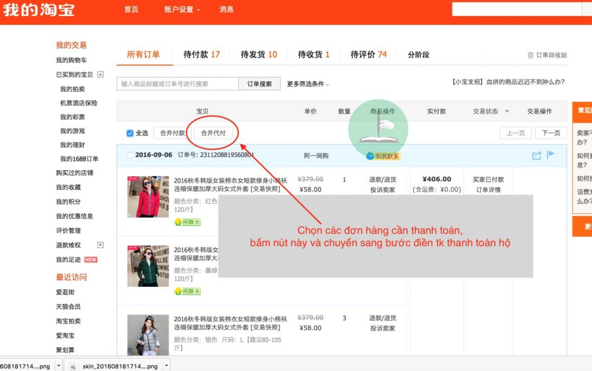
Task: Click the share icon on the order row
Action: [x=536, y=155]
